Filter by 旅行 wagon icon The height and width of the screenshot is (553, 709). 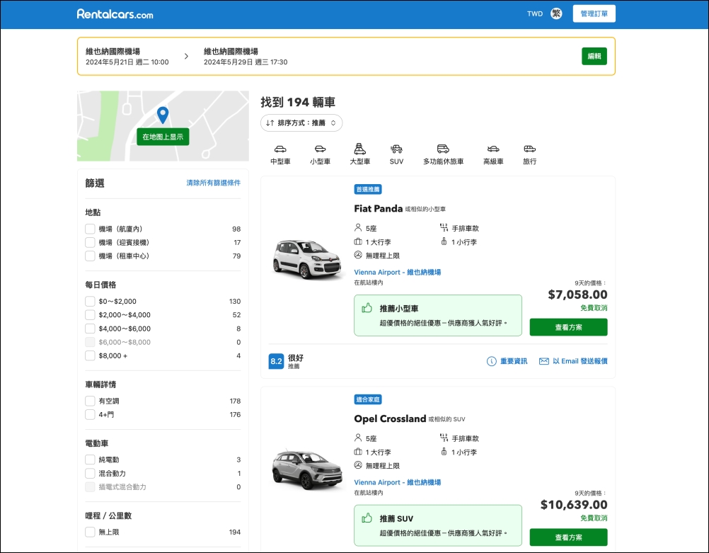(529, 149)
